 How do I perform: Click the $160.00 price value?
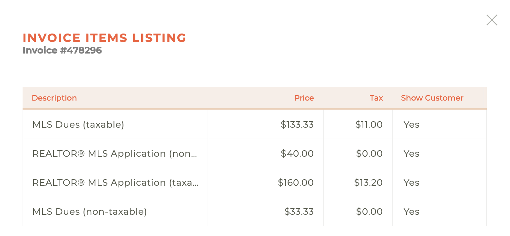(296, 182)
